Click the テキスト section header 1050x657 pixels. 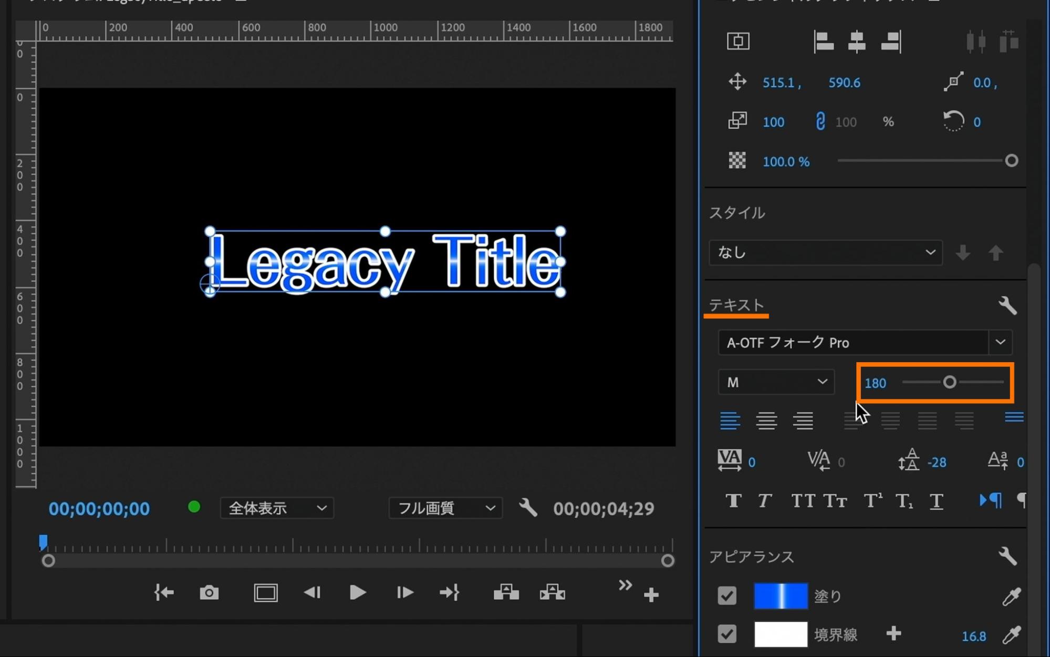click(x=736, y=305)
